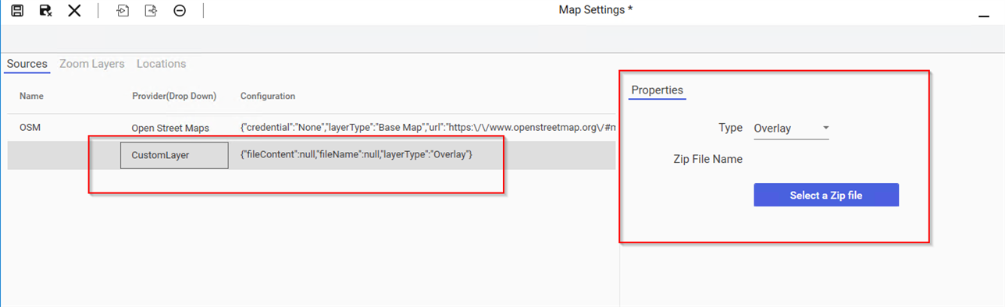Viewport: 1005px width, 307px height.
Task: Switch to the Zoom Layers tab
Action: (x=92, y=64)
